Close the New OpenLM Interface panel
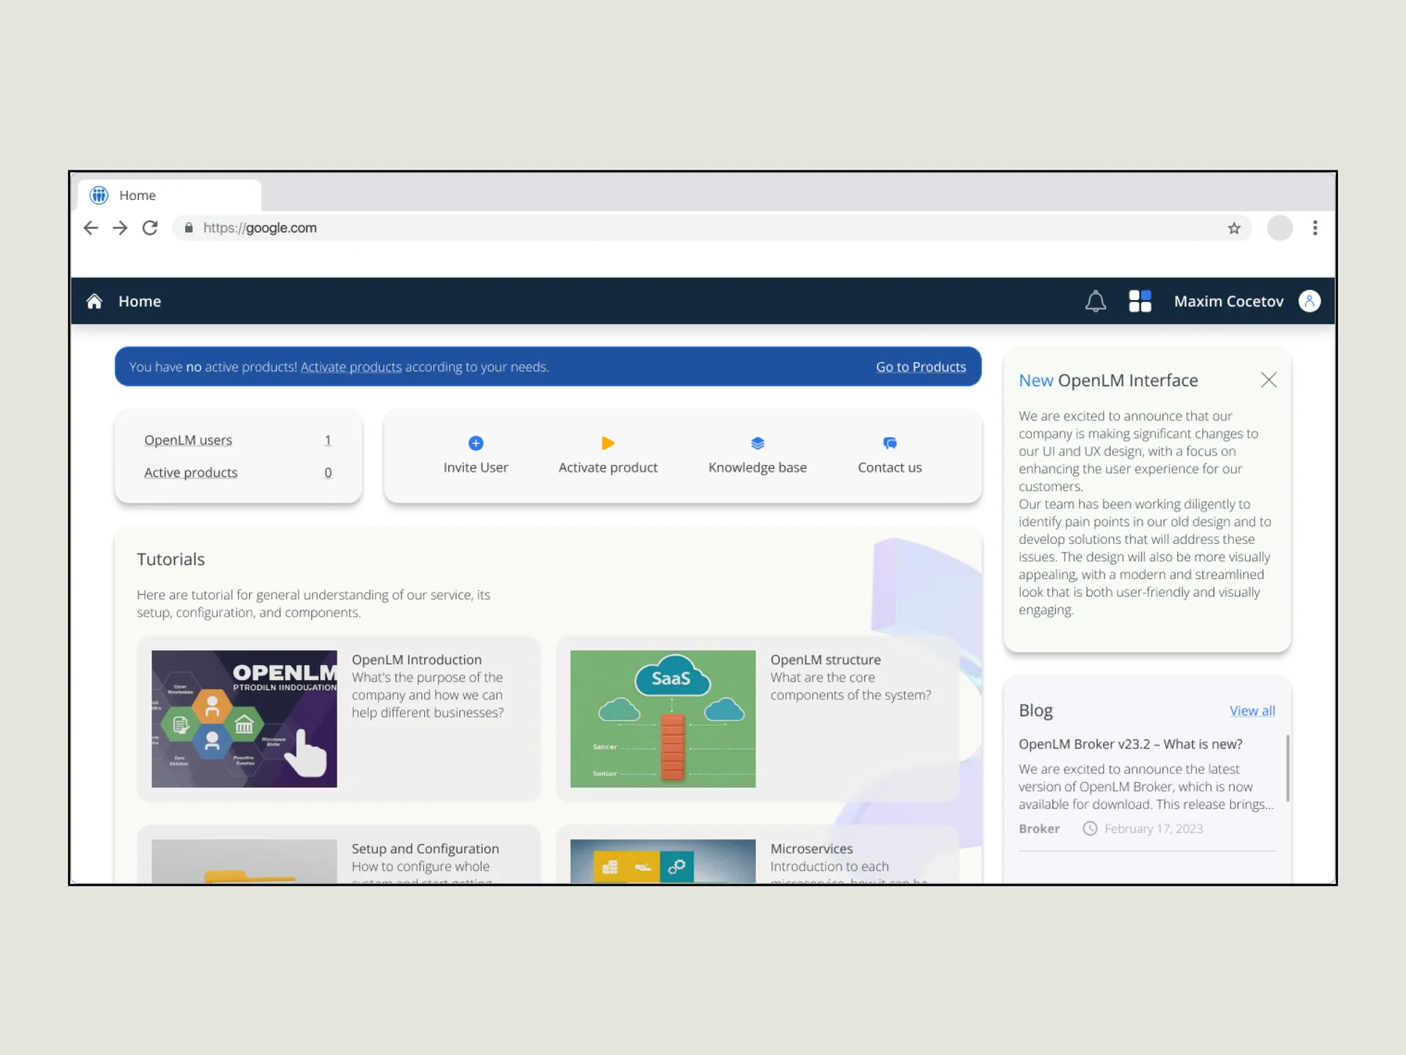1406x1055 pixels. point(1269,380)
